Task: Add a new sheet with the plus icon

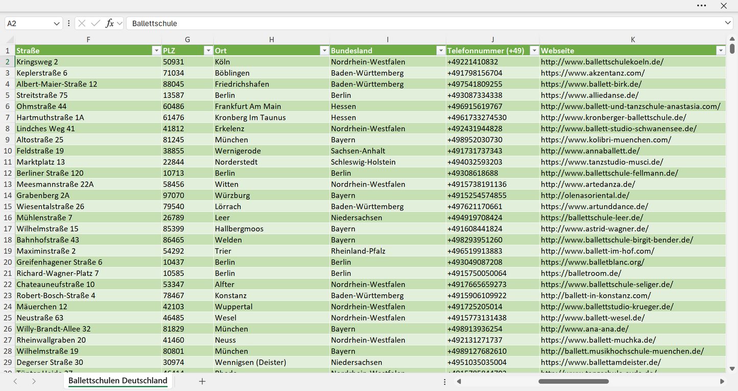Action: coord(202,381)
